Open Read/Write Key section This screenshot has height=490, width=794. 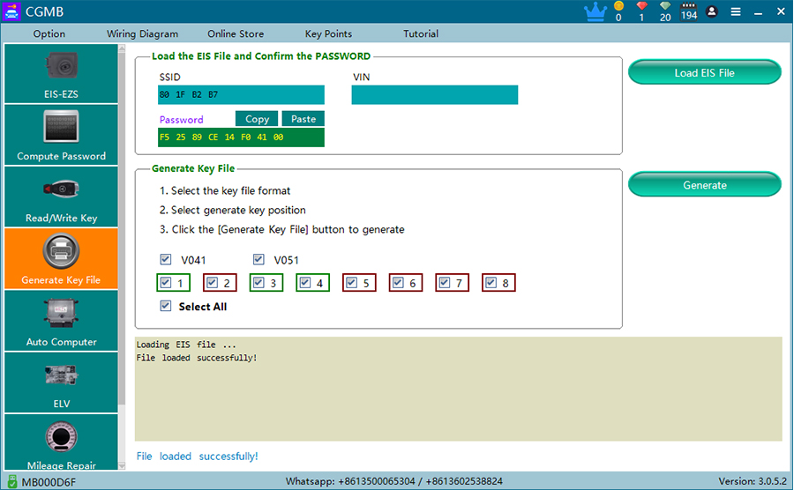[61, 197]
